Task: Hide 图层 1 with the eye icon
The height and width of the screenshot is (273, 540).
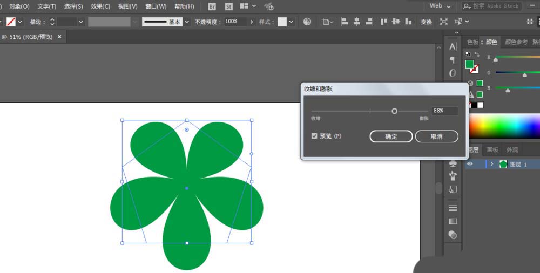Action: 470,164
